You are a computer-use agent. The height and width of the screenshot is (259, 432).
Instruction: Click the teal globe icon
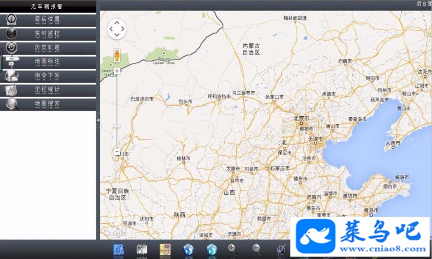(212, 250)
